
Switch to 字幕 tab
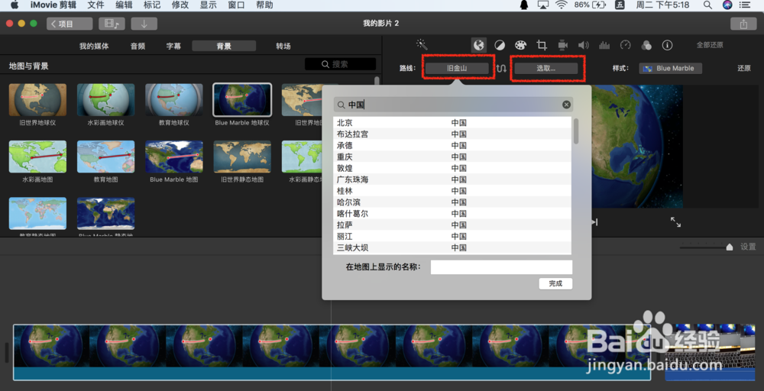tap(173, 47)
